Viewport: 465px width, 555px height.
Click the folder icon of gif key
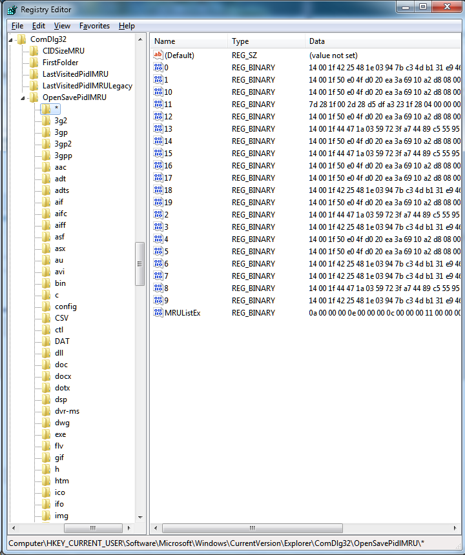[x=46, y=458]
